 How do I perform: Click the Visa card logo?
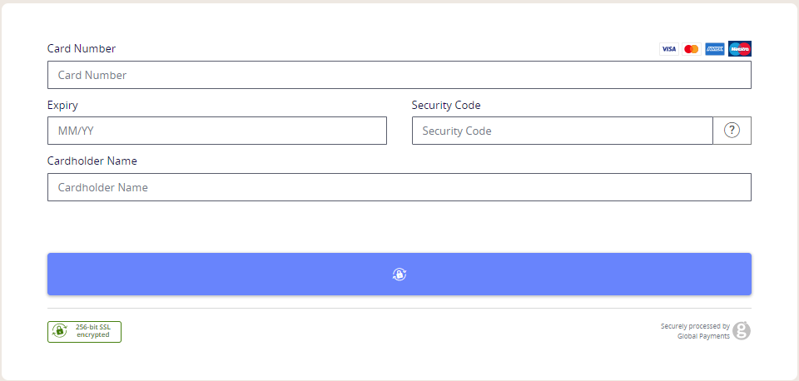point(668,49)
